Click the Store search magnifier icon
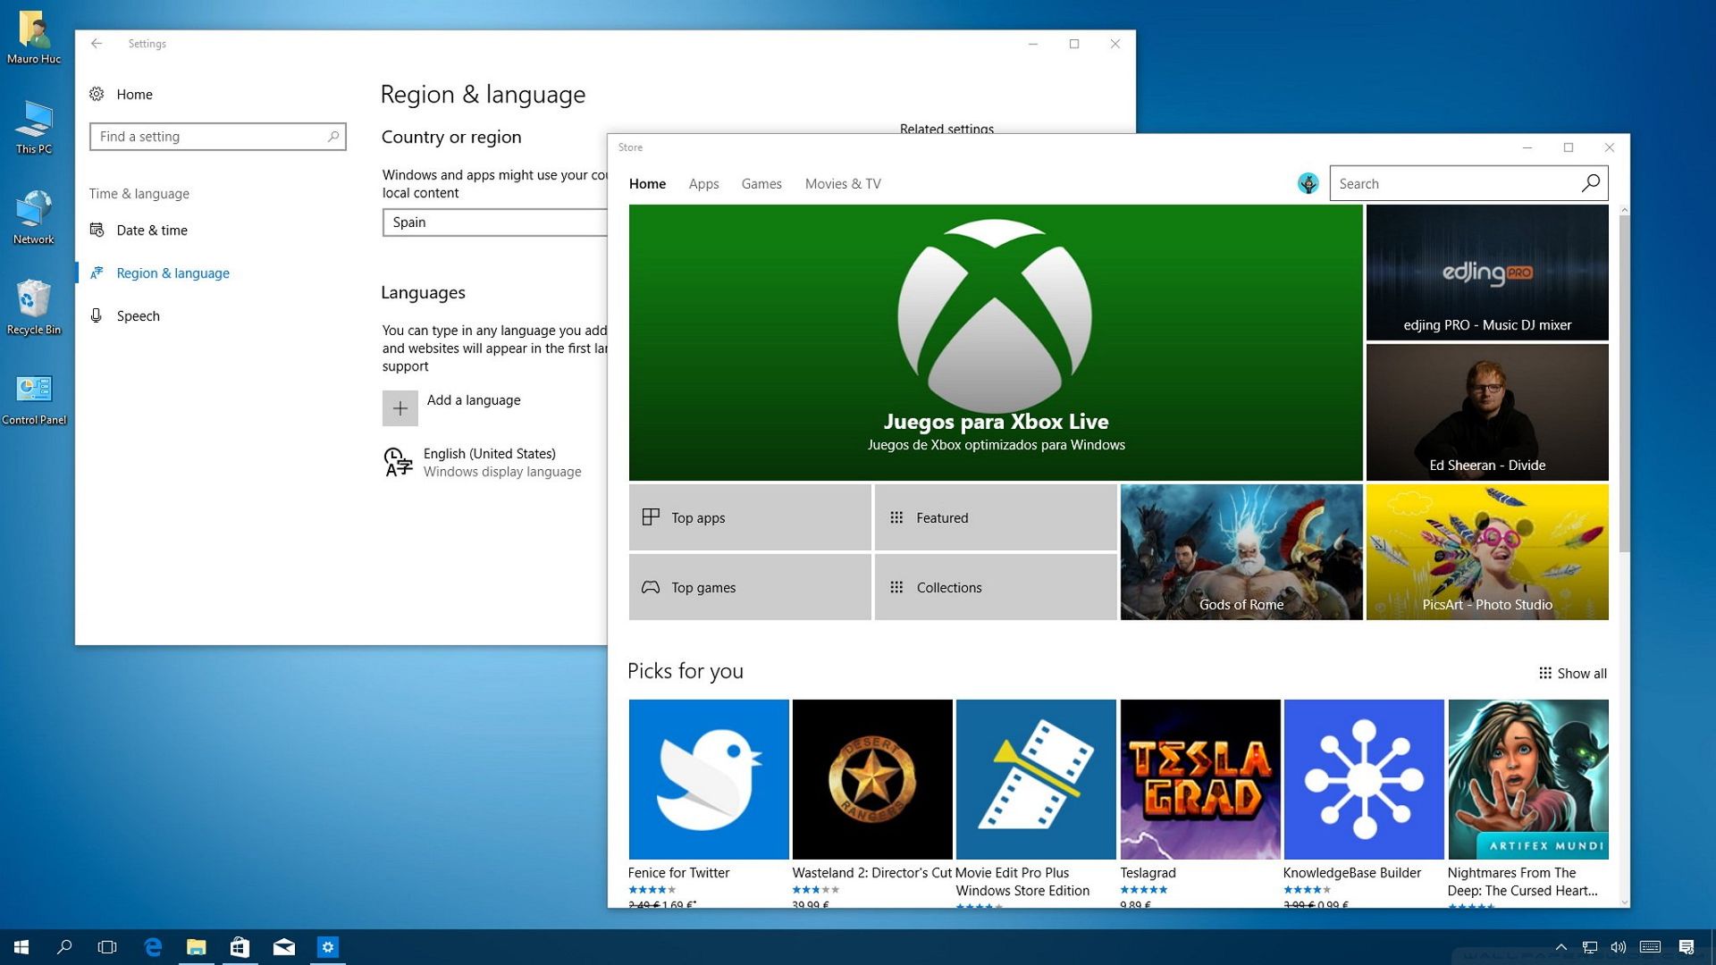 pyautogui.click(x=1591, y=182)
